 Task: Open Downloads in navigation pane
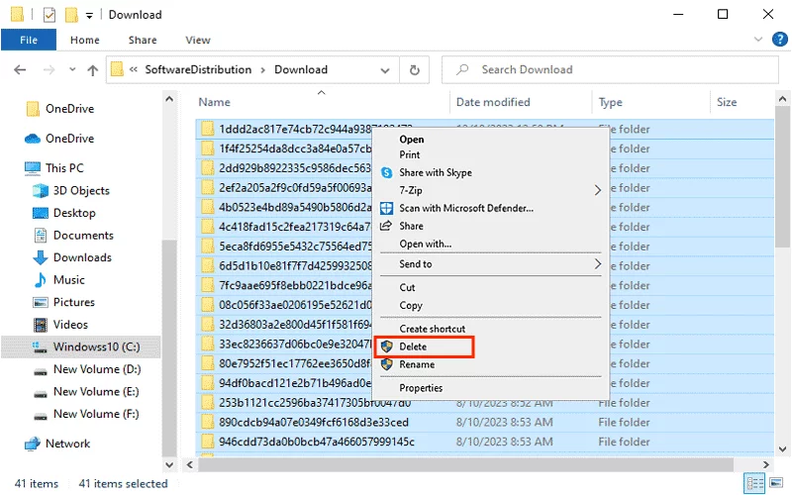(72, 257)
